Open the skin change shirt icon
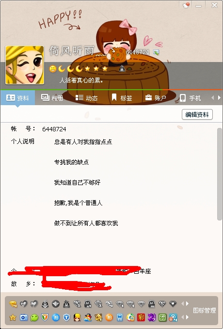223x329 pixels. click(186, 5)
